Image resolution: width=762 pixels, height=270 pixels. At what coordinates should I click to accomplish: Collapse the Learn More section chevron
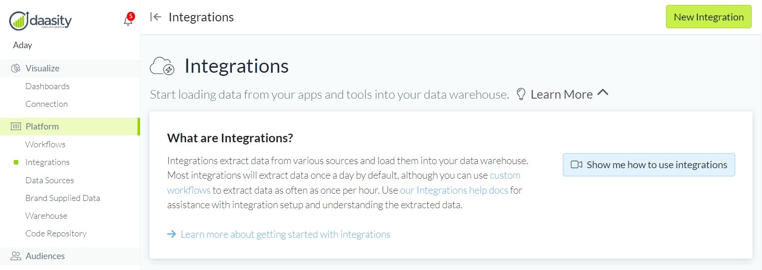click(603, 92)
